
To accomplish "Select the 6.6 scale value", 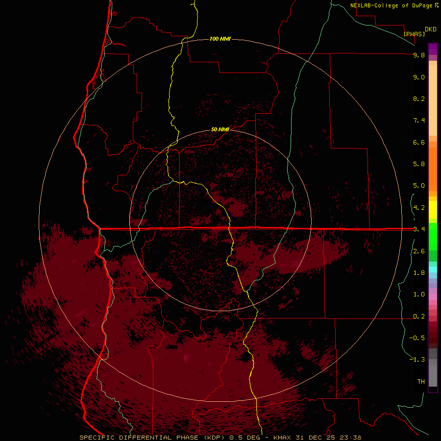I will pyautogui.click(x=419, y=142).
